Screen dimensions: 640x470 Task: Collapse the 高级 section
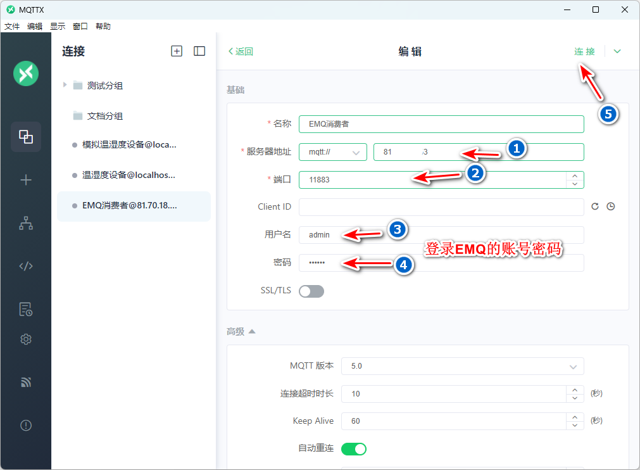(x=241, y=331)
